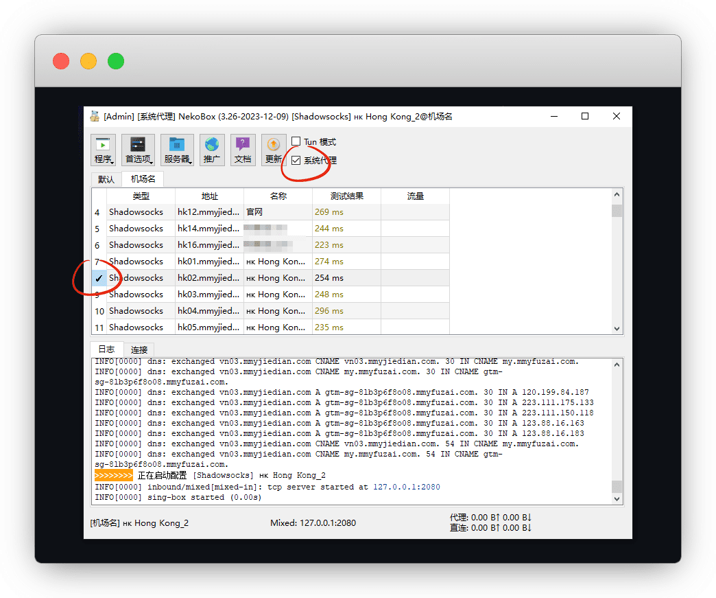Click the 更新 (Update) icon

coord(273,150)
